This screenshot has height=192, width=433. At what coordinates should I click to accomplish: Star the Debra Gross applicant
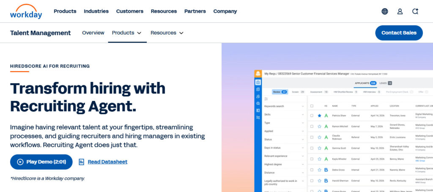[x=320, y=170]
